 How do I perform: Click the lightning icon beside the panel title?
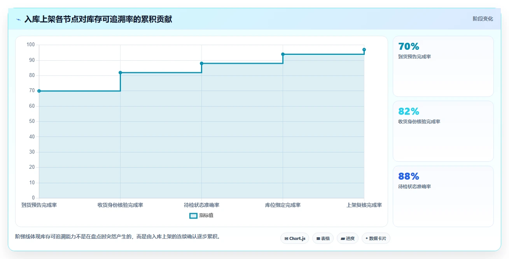coord(19,19)
